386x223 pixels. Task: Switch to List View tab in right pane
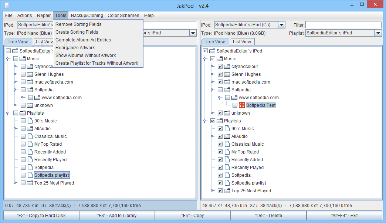(242, 42)
